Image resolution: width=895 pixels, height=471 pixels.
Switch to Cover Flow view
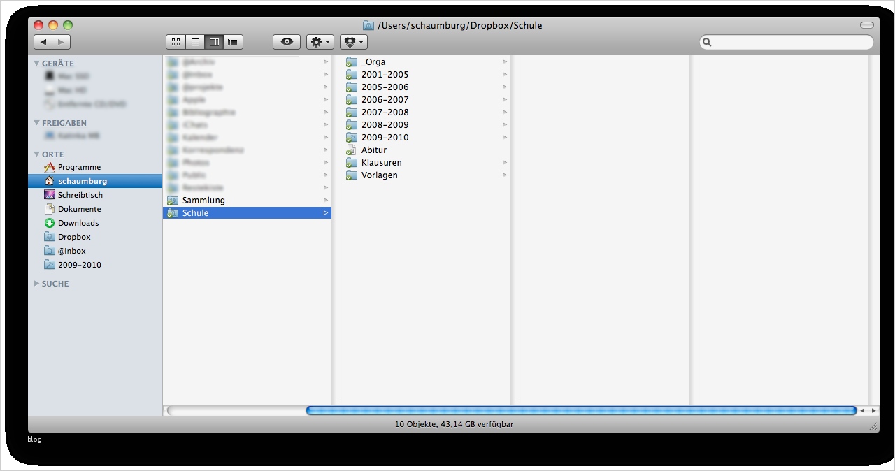coord(233,42)
